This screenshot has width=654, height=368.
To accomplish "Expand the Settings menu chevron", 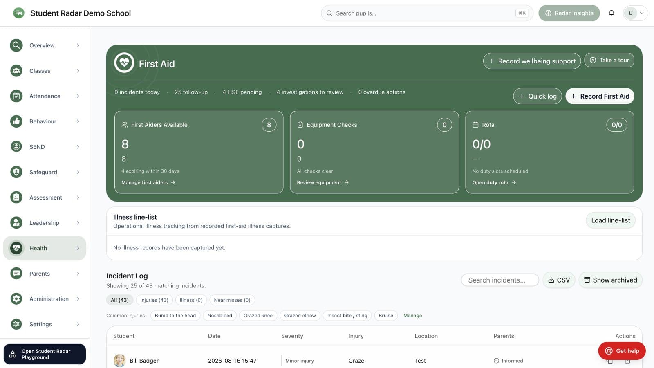I will (x=78, y=324).
